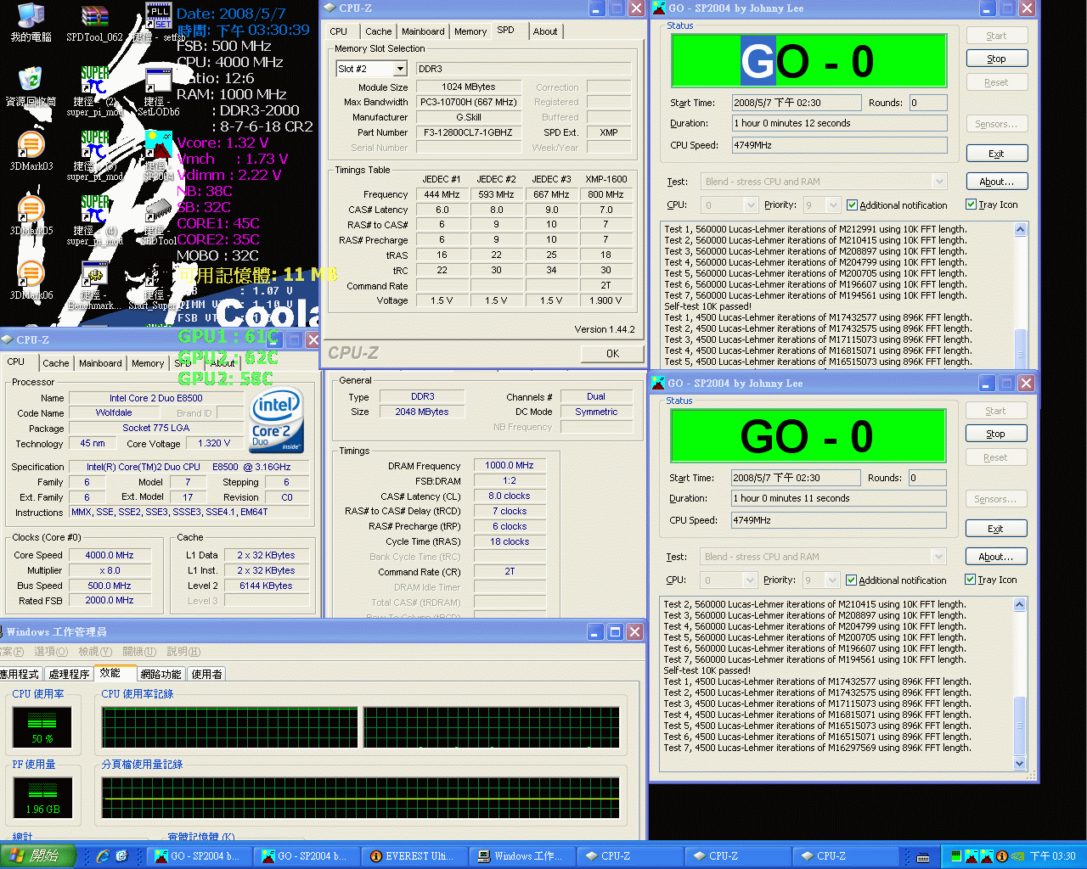Open 網路功能 tab in Task Manager
This screenshot has height=869, width=1087.
tap(161, 674)
